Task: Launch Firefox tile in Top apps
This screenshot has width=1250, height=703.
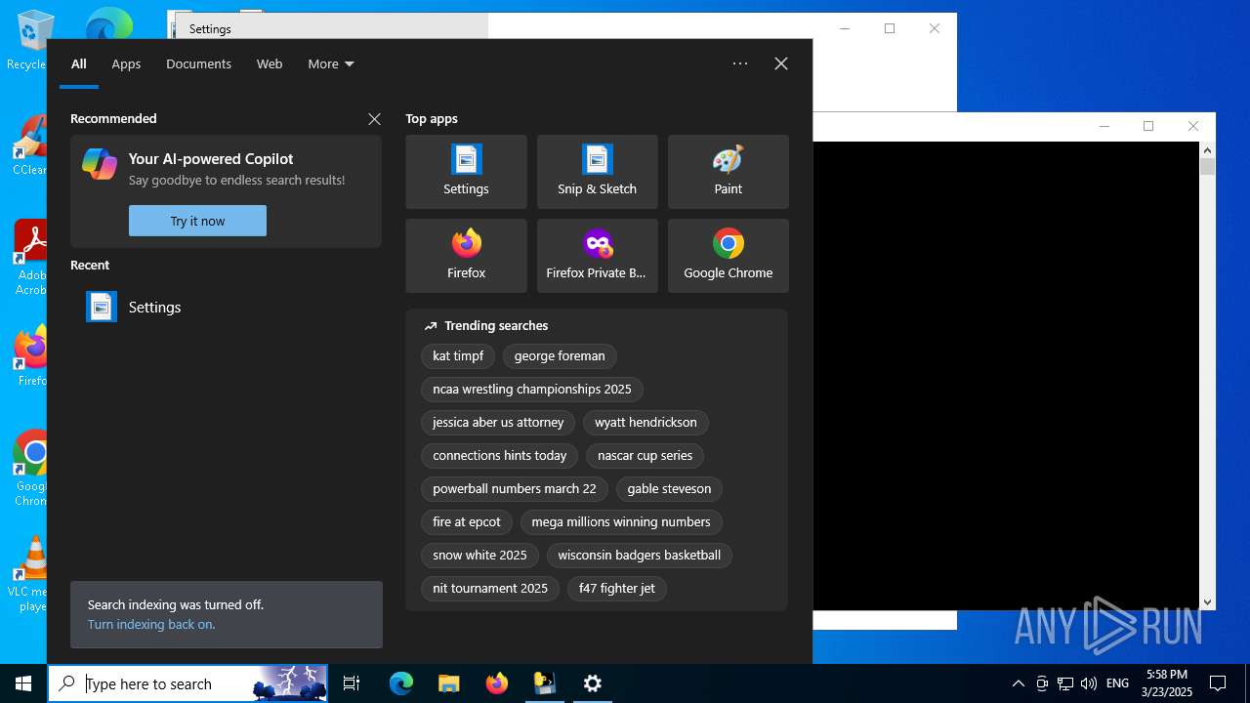Action: tap(466, 256)
